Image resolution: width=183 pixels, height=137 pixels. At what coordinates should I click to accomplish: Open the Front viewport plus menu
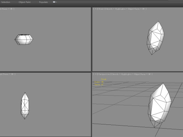95,9
